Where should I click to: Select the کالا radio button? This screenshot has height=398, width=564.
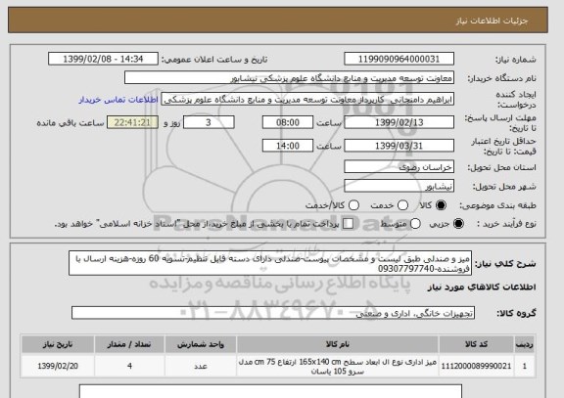441,205
